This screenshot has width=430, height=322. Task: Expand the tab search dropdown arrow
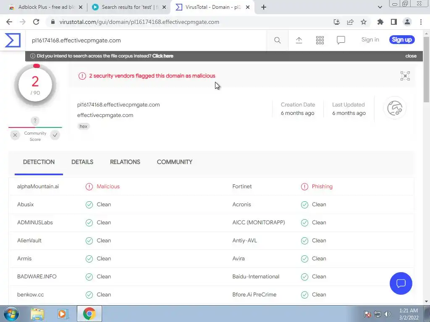click(x=380, y=8)
